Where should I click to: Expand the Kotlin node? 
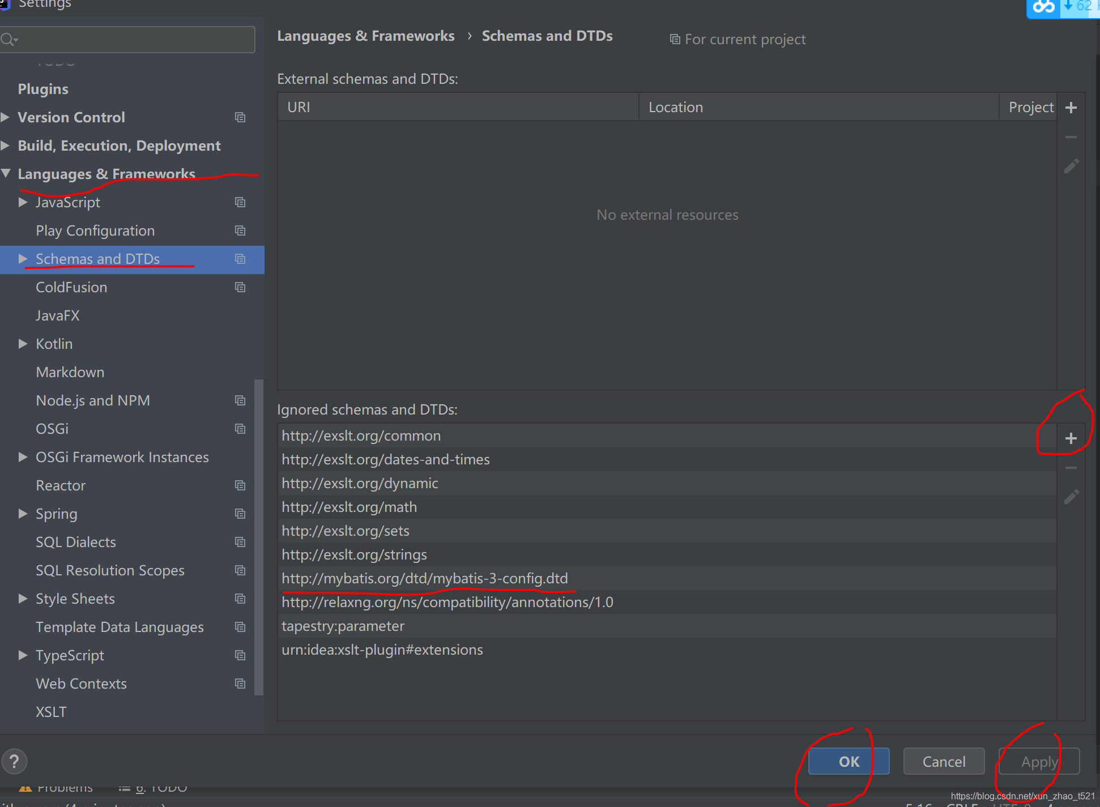click(x=23, y=344)
